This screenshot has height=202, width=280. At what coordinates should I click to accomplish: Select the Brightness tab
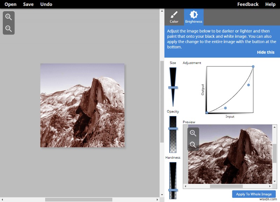coord(194,17)
